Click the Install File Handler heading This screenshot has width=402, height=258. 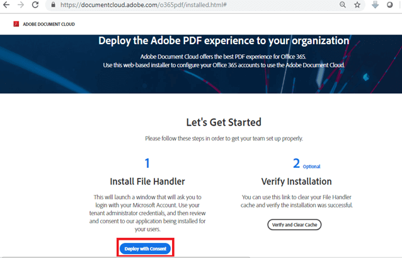click(x=147, y=182)
